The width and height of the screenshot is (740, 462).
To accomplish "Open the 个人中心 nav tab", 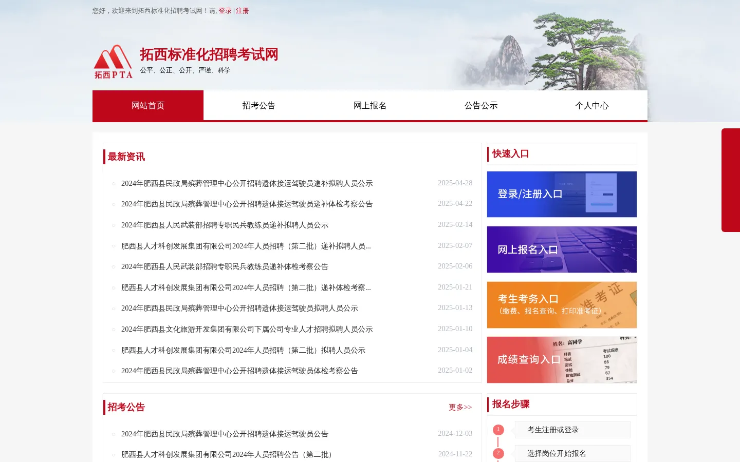I will [592, 105].
